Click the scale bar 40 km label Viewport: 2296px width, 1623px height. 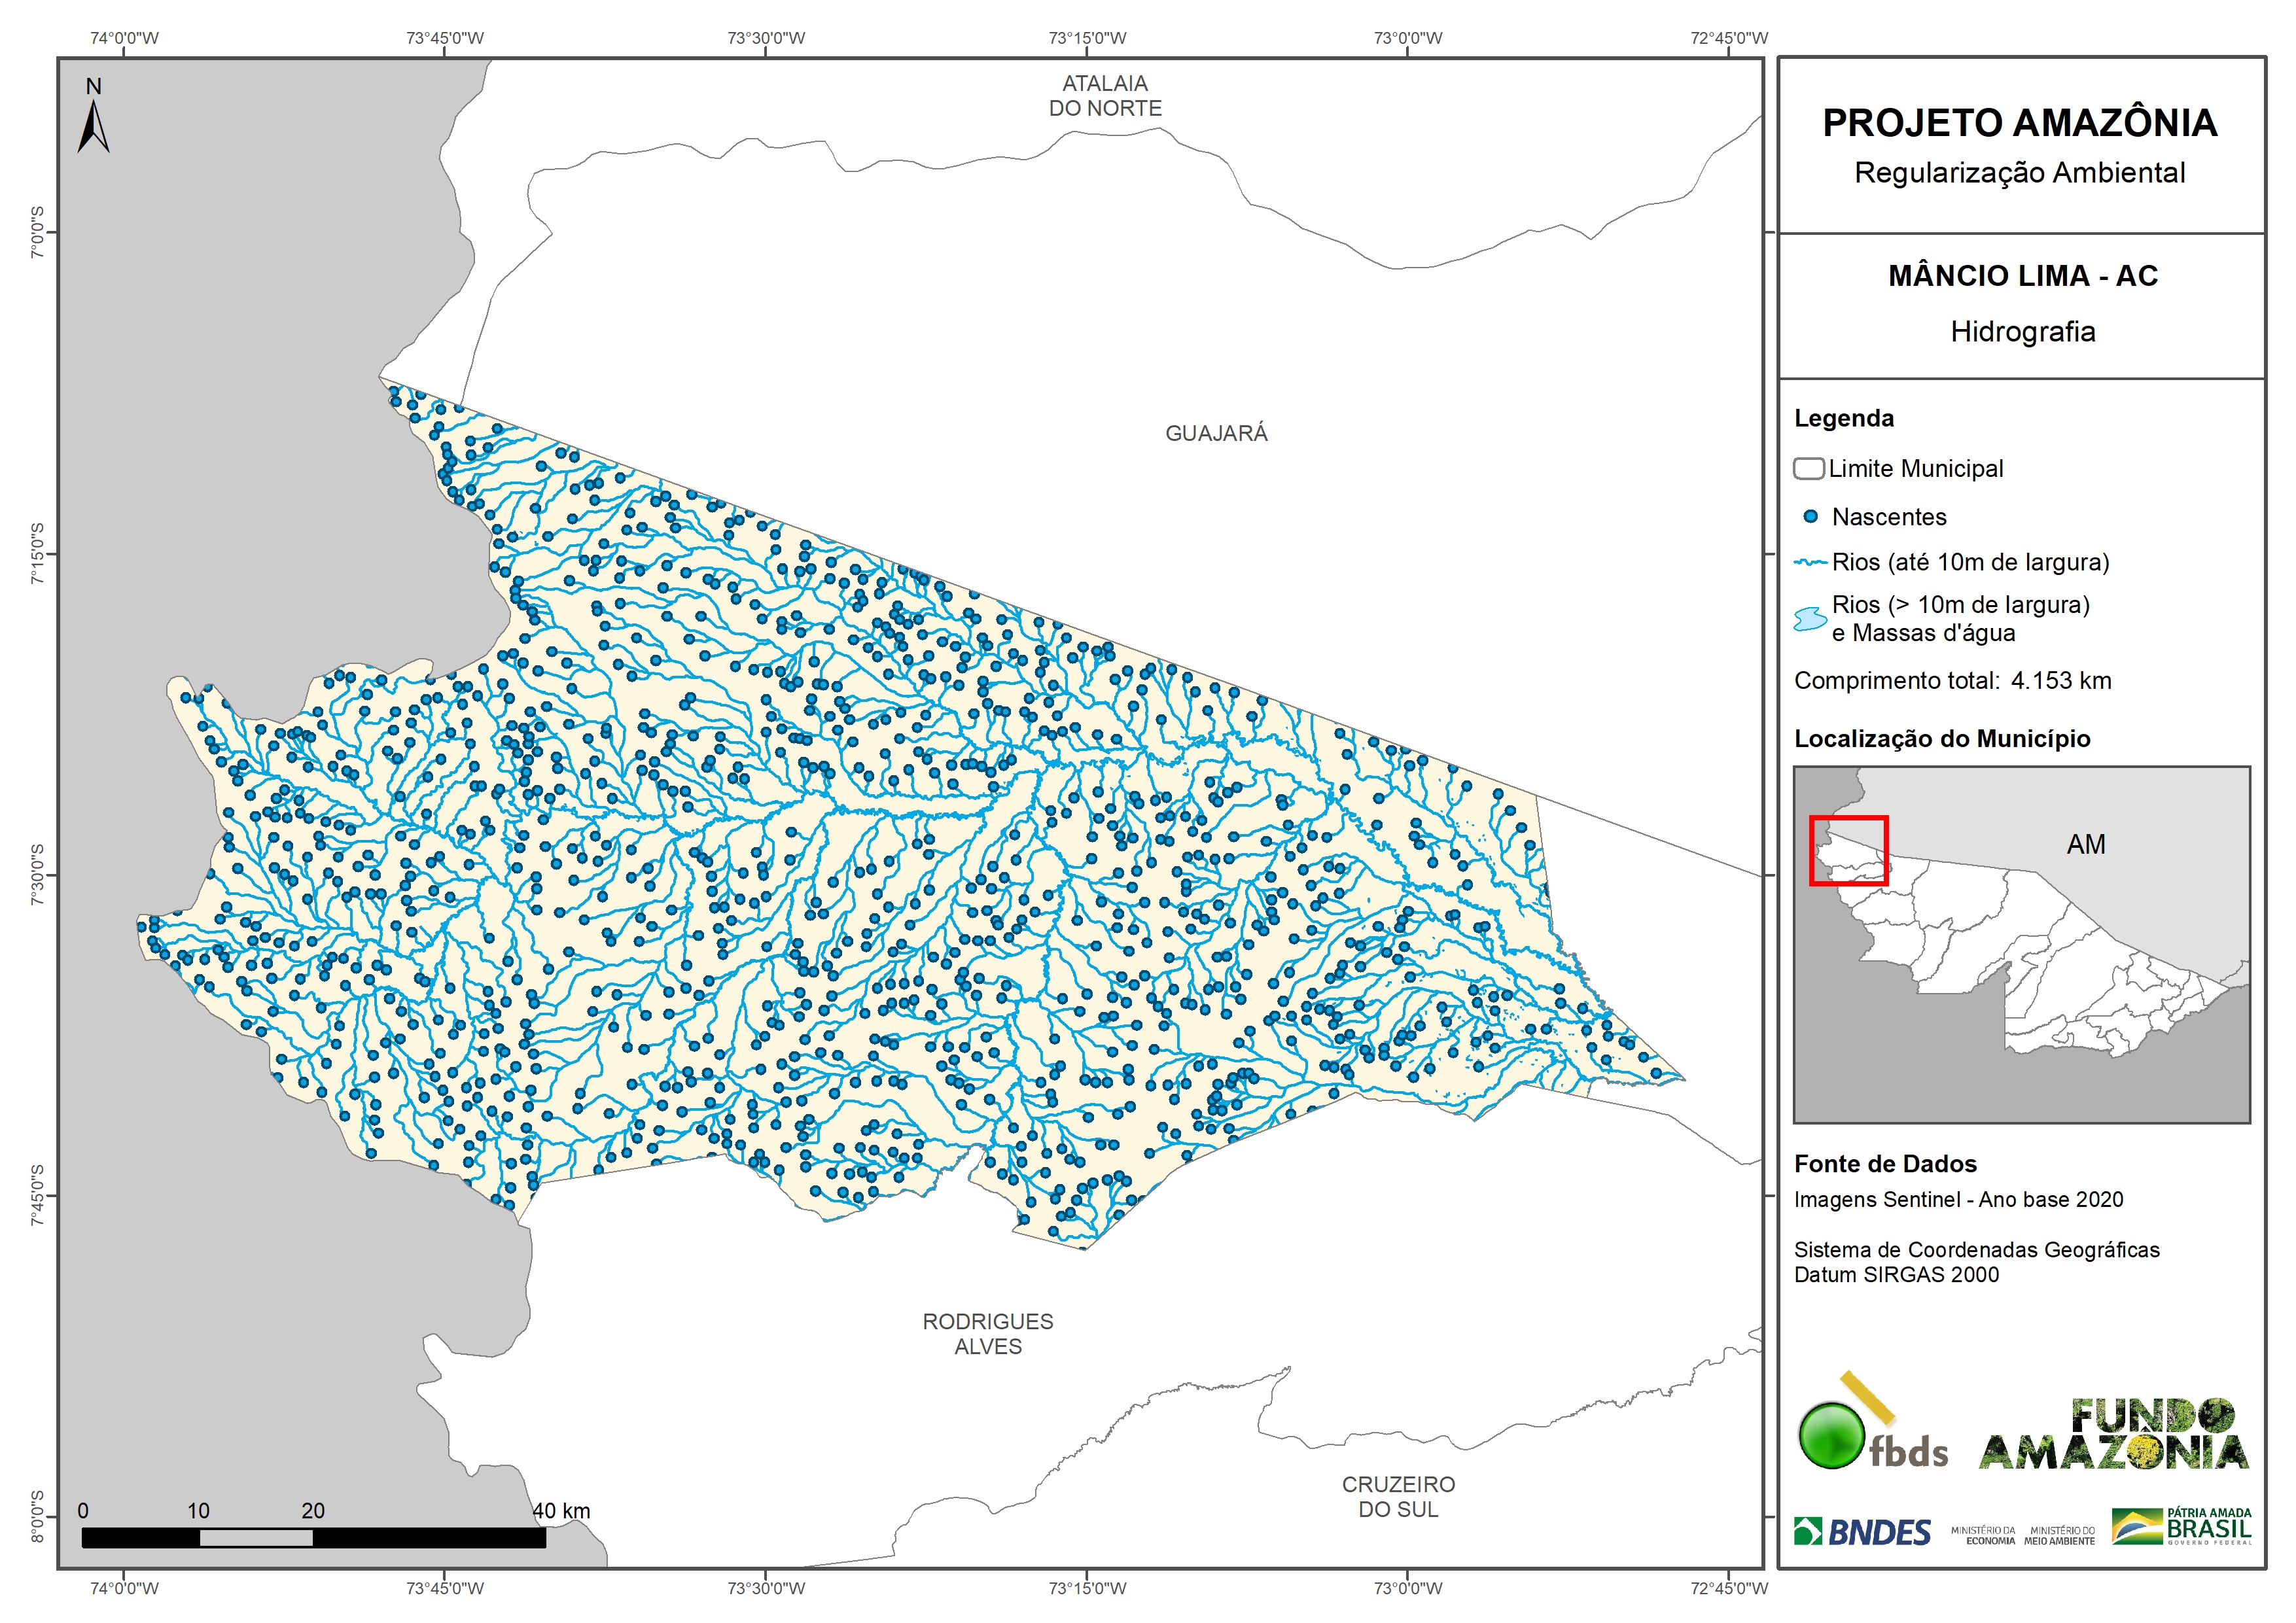pyautogui.click(x=561, y=1510)
